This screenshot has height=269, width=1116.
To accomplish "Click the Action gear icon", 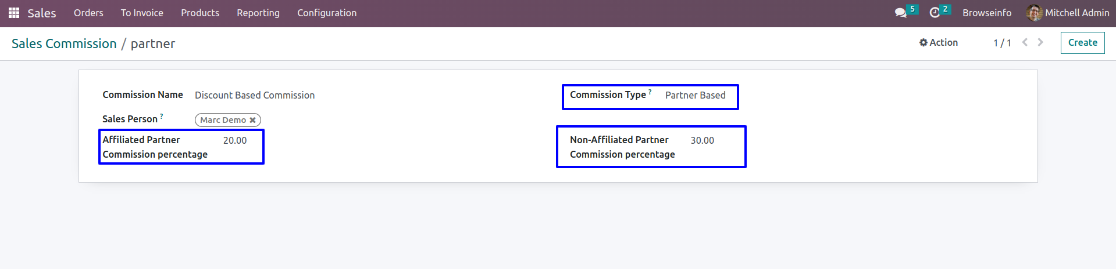I will (x=923, y=42).
